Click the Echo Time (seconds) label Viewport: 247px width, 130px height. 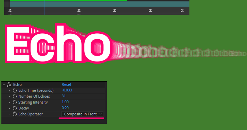point(36,90)
